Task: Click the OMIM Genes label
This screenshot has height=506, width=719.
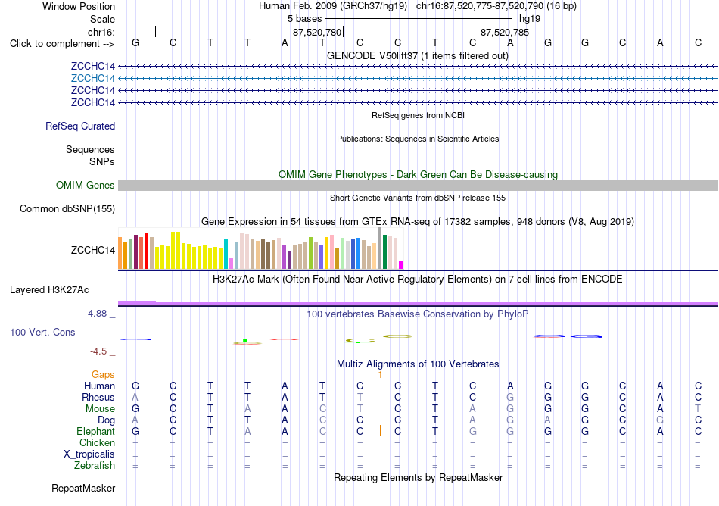Action: (86, 185)
